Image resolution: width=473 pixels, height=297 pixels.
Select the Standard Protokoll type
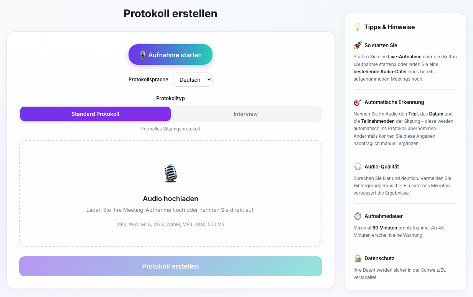(96, 114)
